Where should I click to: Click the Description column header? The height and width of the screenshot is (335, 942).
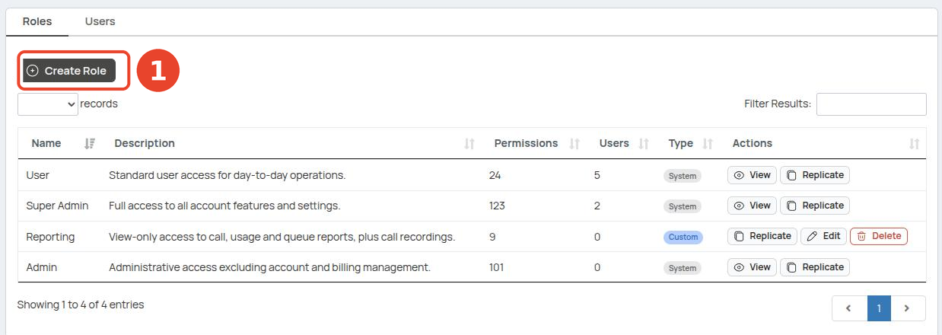pos(145,143)
